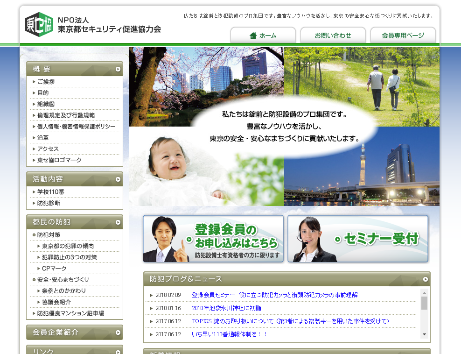Click the 東セ協 hexagon logo
Screen dimensions: 461x354
39,24
